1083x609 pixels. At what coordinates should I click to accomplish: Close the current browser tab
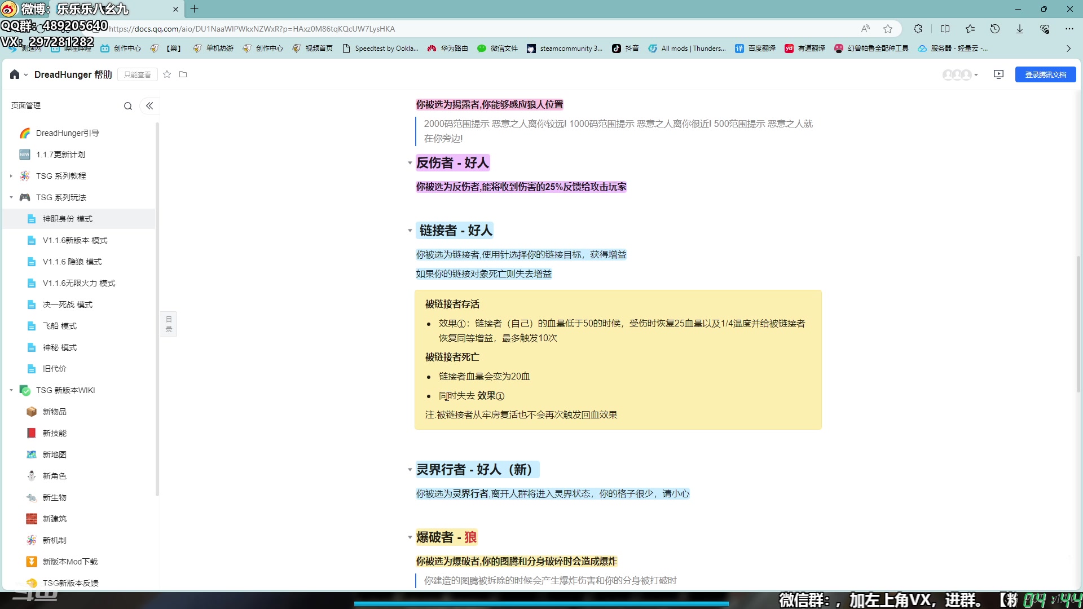(x=175, y=9)
